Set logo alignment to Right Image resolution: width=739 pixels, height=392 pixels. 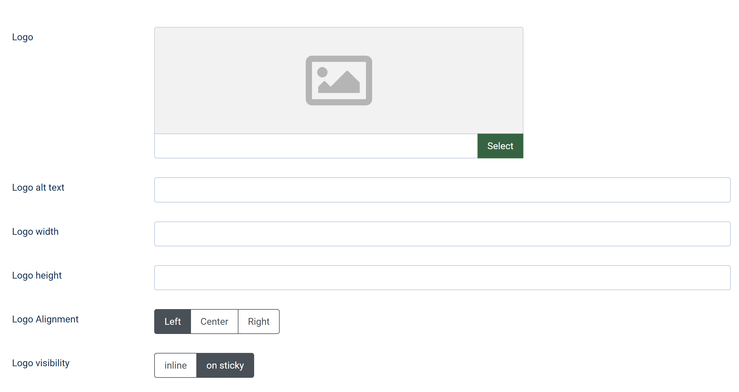click(259, 322)
